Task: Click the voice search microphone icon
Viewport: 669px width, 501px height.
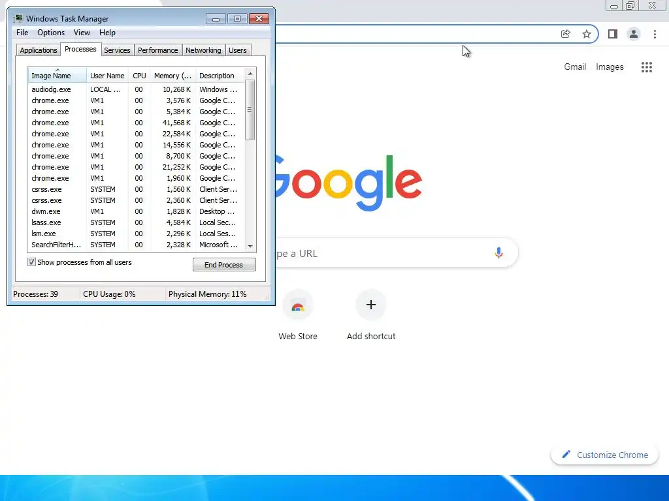Action: click(498, 252)
